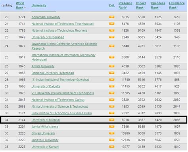The image size is (188, 152).
Task: Open Shivaji University link
Action: coord(43,133)
